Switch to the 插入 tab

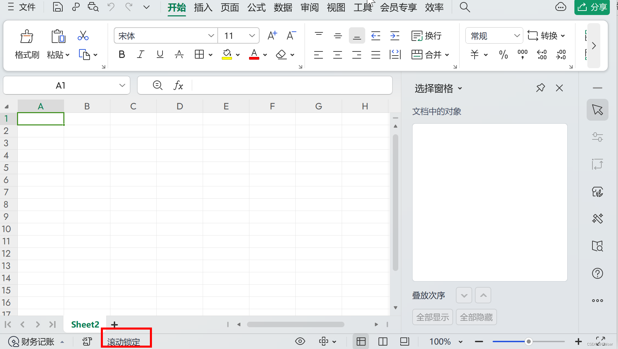point(203,7)
